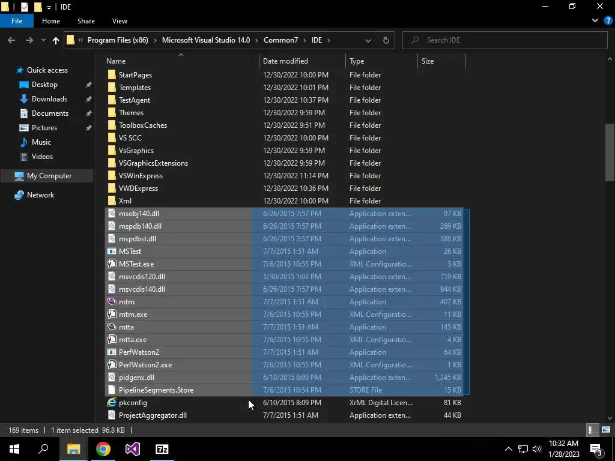Image resolution: width=615 pixels, height=461 pixels.
Task: Switch to large icons view layout
Action: pos(606,430)
